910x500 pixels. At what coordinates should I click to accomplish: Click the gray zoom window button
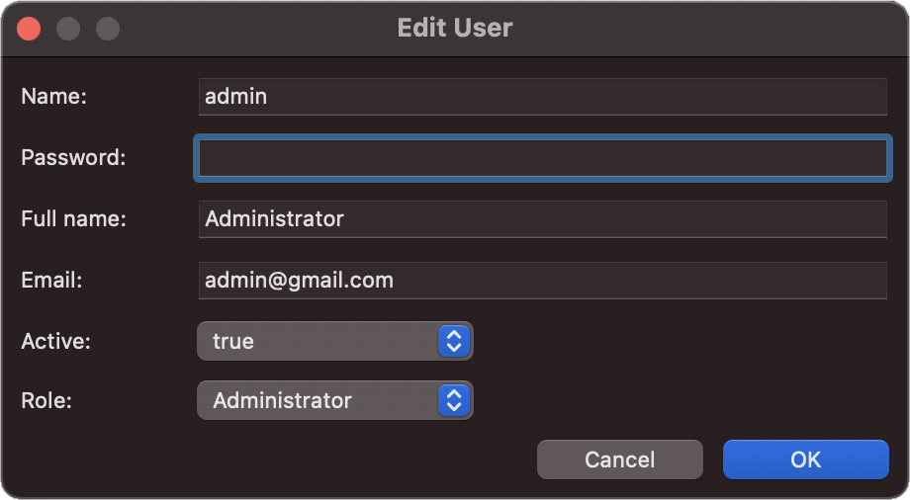pos(107,29)
